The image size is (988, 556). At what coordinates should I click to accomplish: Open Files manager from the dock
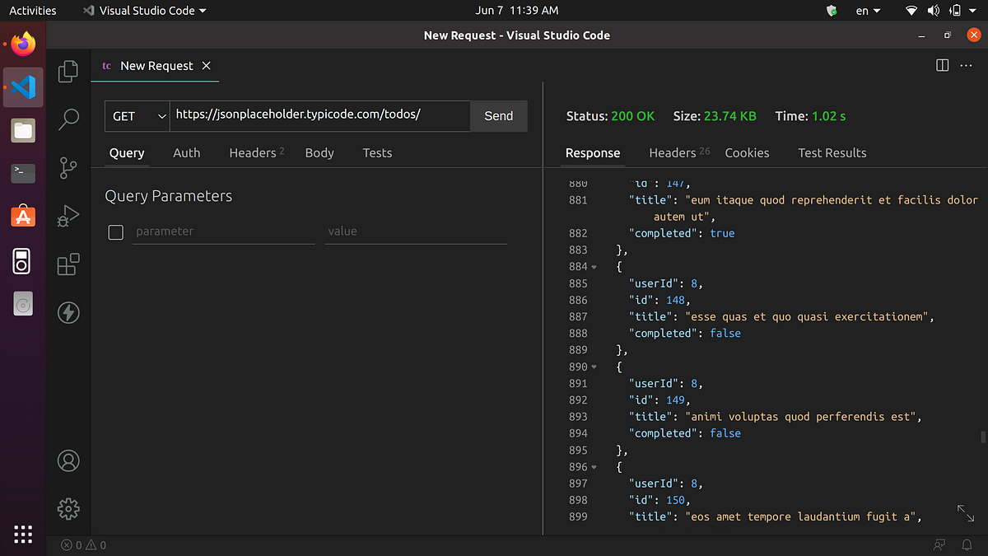point(23,130)
